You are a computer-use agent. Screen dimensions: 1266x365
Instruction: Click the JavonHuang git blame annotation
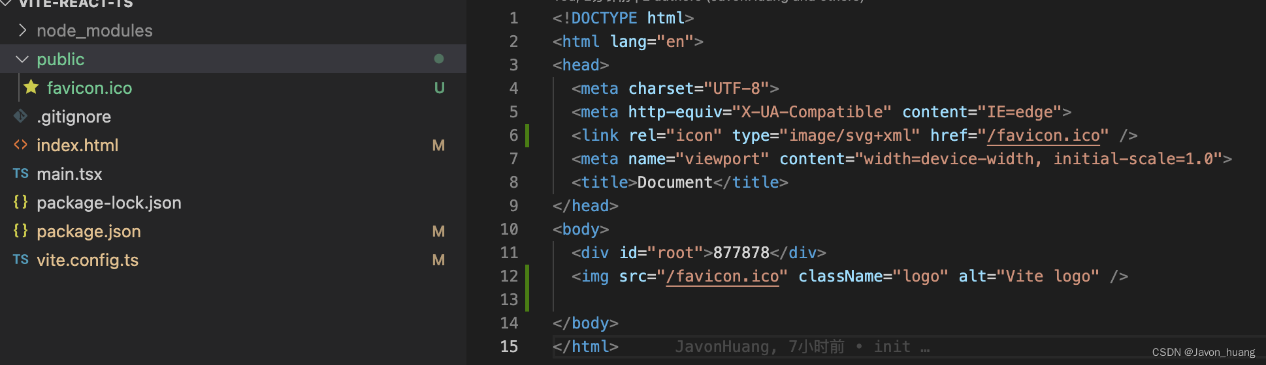point(802,347)
